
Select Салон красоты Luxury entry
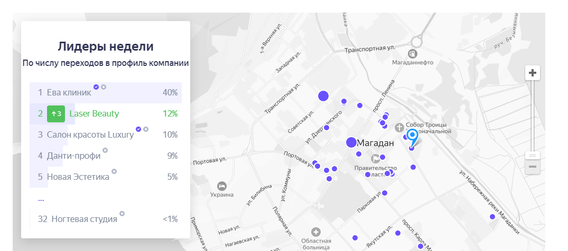click(90, 134)
